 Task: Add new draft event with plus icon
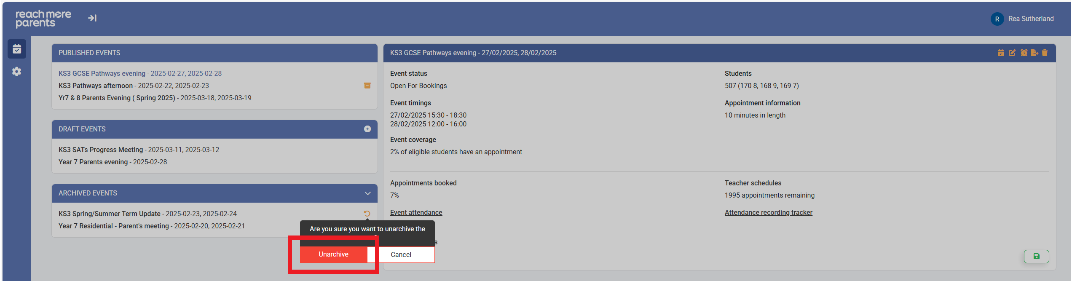367,129
